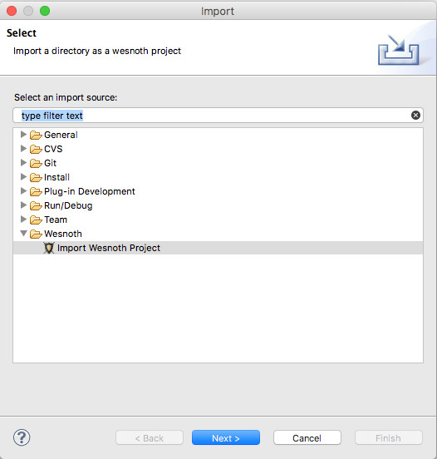Expand the Install category arrow

(x=23, y=177)
